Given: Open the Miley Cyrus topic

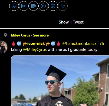Looking at the screenshot, I should point(21,35).
